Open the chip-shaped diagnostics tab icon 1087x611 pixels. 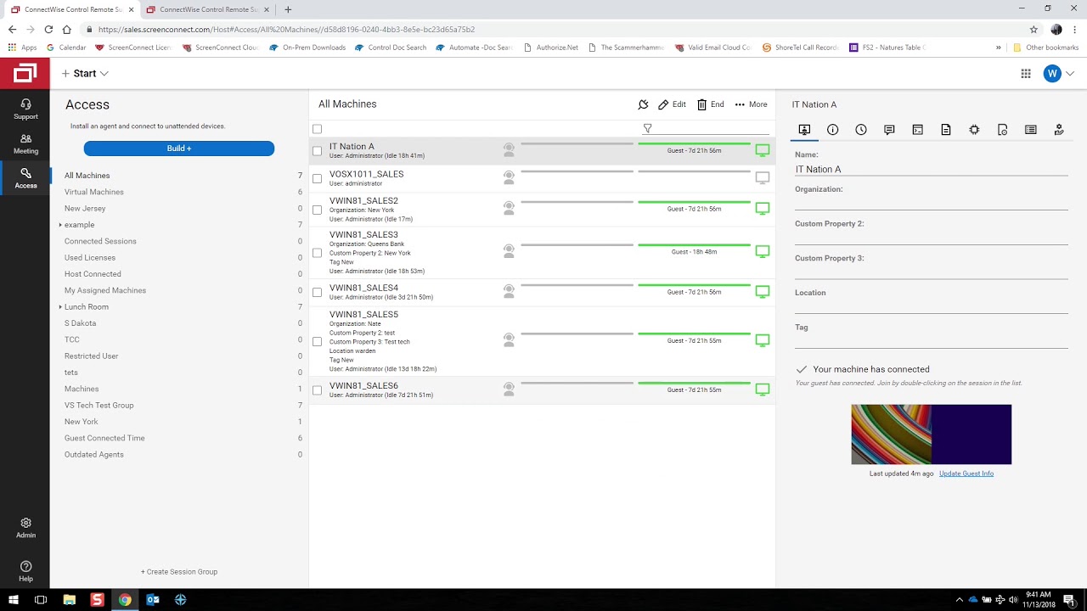tap(974, 130)
